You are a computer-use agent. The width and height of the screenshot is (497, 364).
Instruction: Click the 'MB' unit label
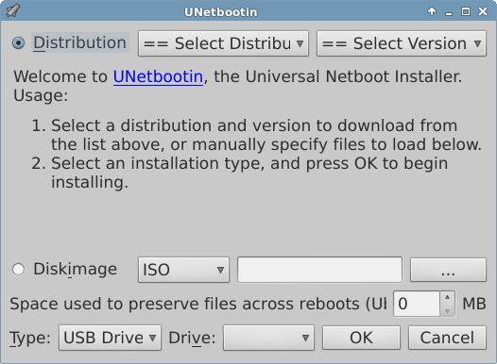474,304
